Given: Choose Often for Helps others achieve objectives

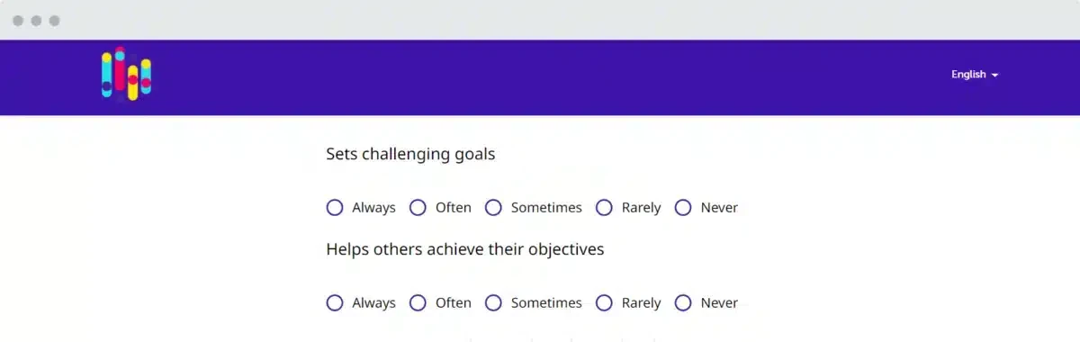Looking at the screenshot, I should click(x=418, y=303).
